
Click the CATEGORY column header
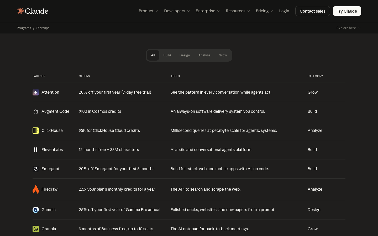pyautogui.click(x=315, y=76)
